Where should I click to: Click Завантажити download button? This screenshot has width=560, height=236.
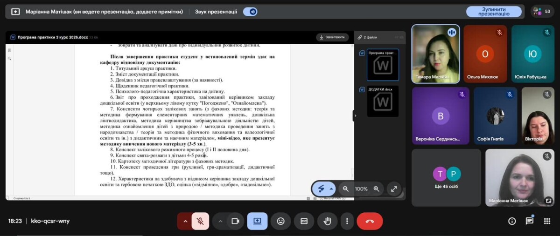[x=332, y=37]
